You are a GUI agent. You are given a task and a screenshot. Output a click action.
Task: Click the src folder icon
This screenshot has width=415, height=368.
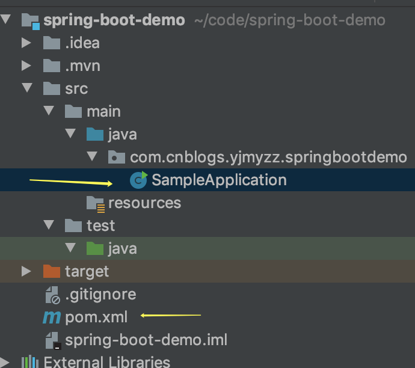(x=52, y=88)
